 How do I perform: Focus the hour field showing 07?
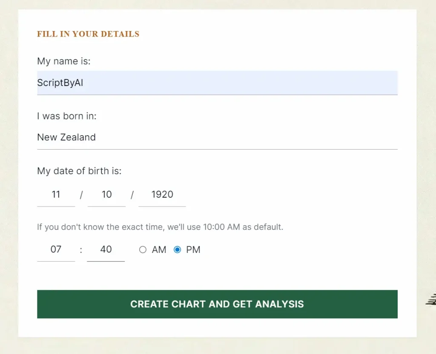click(x=56, y=249)
